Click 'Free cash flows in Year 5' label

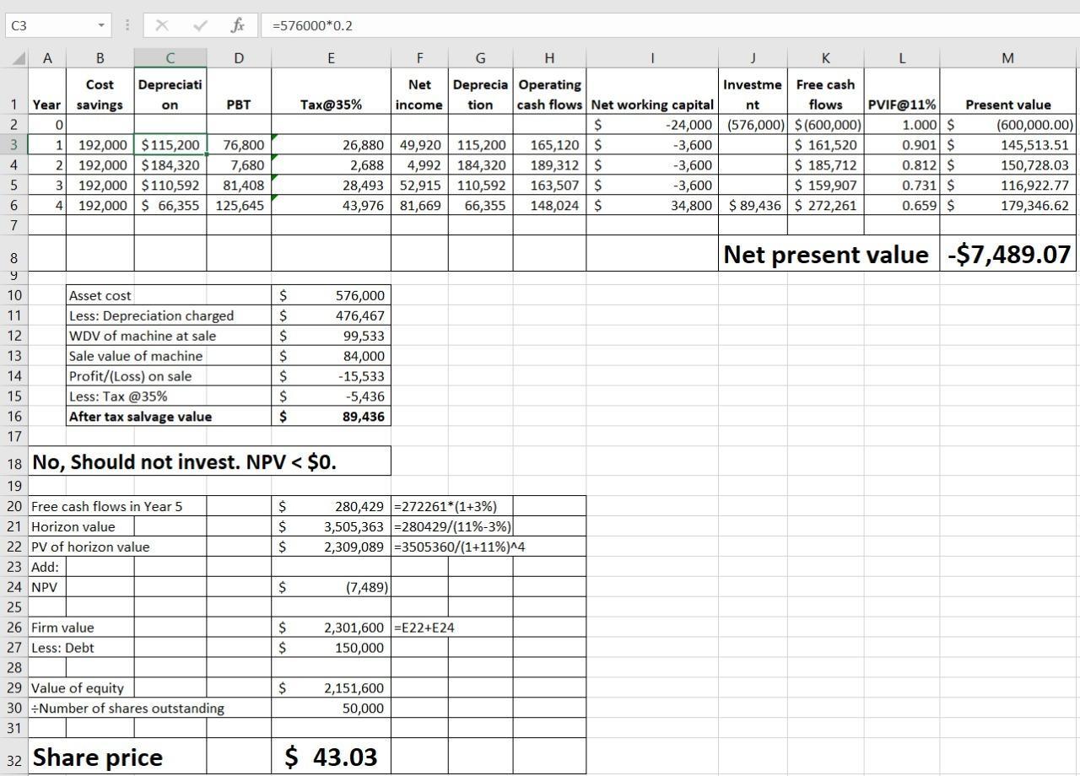point(106,507)
